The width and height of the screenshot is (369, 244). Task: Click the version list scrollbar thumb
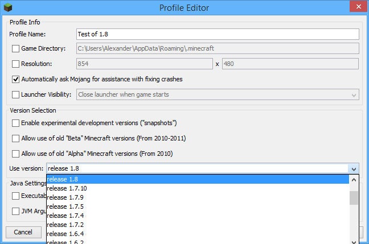point(354,198)
